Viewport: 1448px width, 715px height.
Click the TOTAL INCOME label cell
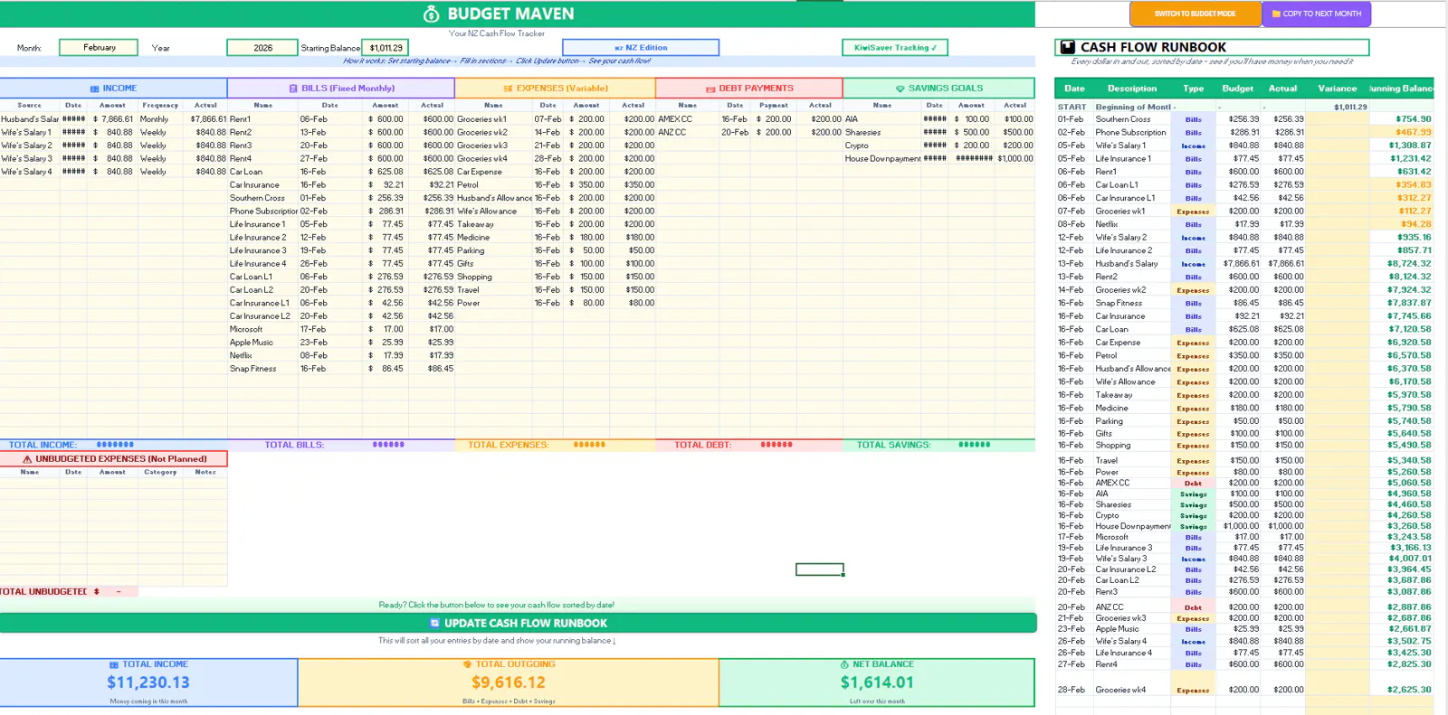[43, 445]
